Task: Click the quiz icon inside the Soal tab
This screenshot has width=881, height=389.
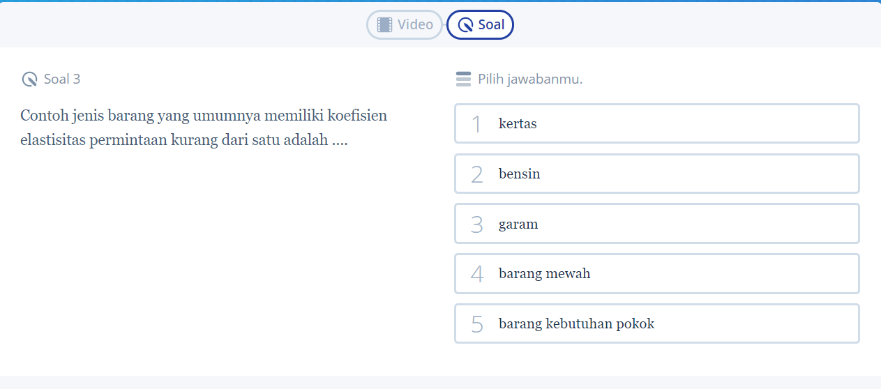Action: [x=465, y=26]
